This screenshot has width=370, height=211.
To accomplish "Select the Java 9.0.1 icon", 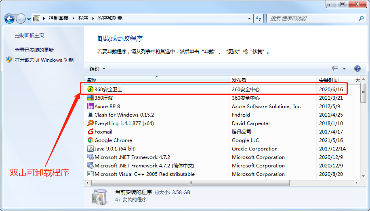I will coord(90,149).
